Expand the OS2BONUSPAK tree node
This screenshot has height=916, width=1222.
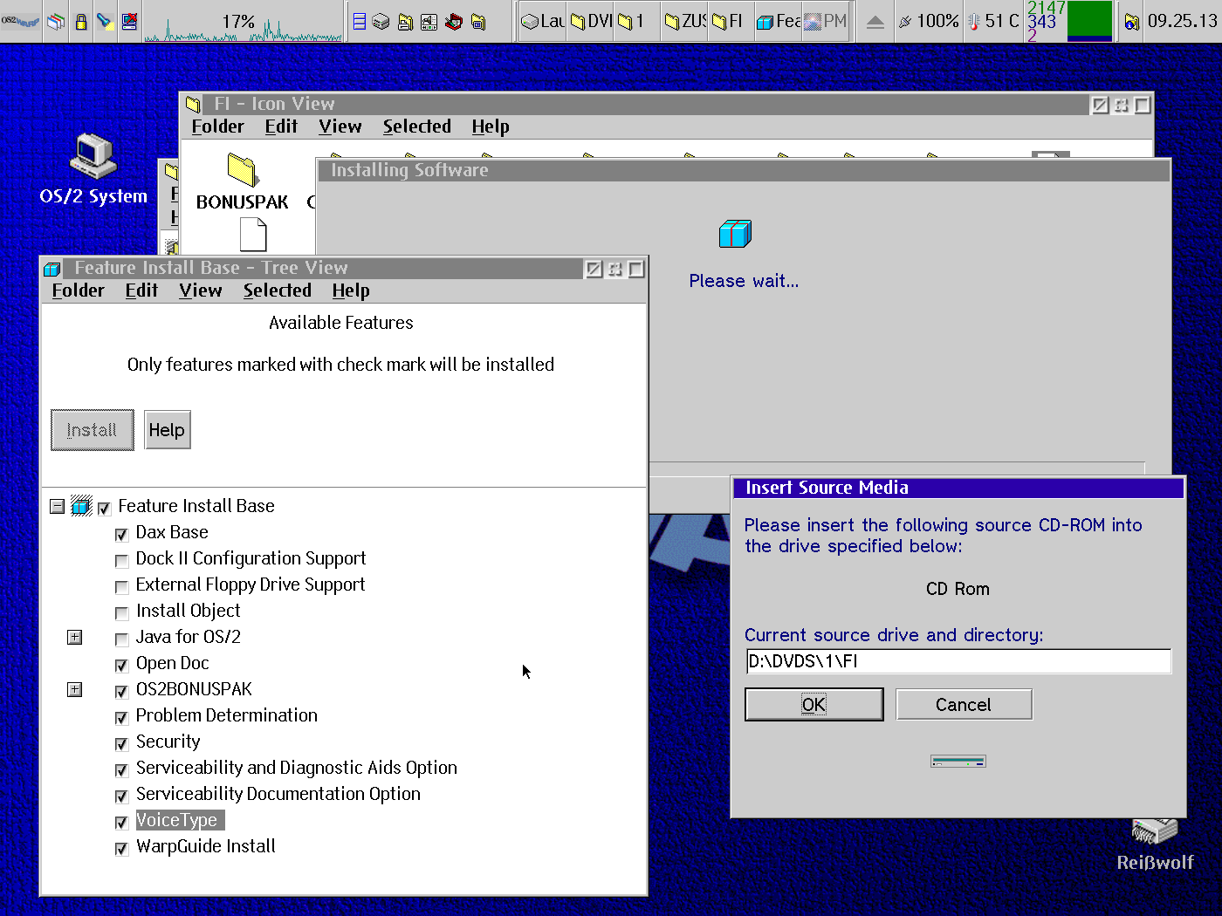[75, 689]
